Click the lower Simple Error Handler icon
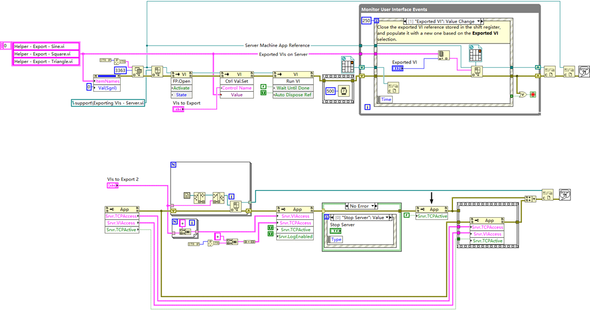The width and height of the screenshot is (590, 310). (x=565, y=195)
